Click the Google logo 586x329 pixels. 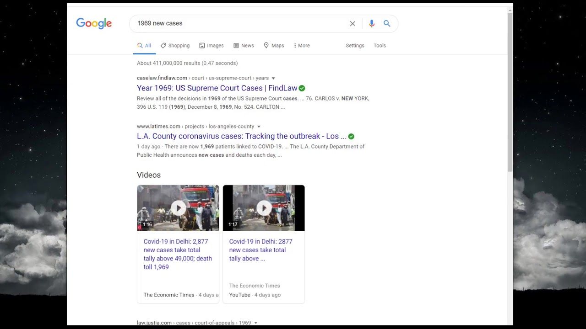tap(94, 24)
